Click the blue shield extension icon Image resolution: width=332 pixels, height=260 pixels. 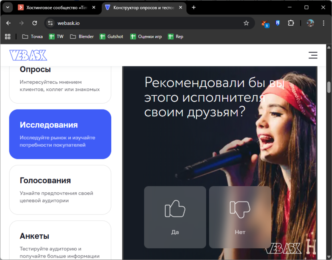coord(278,24)
